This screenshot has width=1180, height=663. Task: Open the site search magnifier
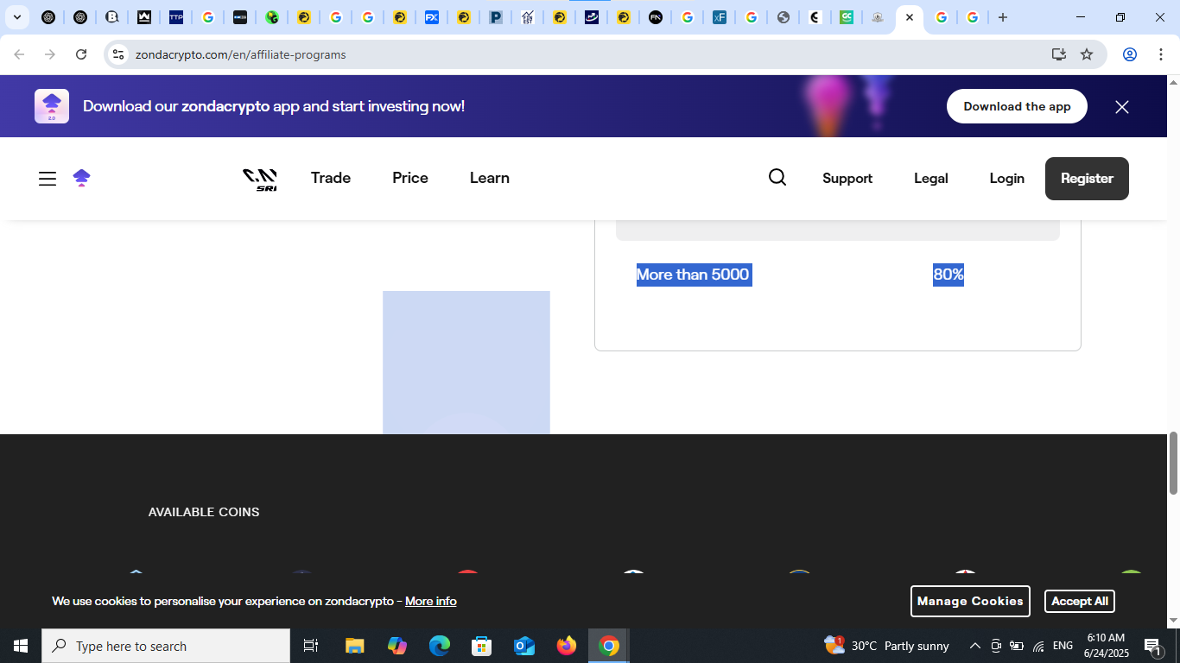coord(777,178)
